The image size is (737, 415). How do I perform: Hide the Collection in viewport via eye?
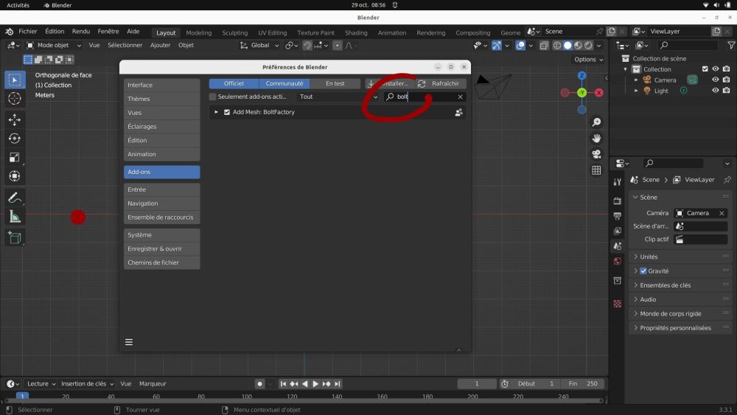[x=716, y=69]
